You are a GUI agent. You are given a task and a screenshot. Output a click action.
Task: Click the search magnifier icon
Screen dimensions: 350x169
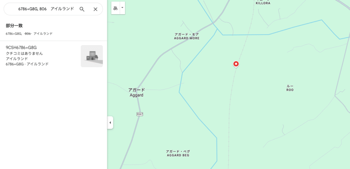coord(82,9)
